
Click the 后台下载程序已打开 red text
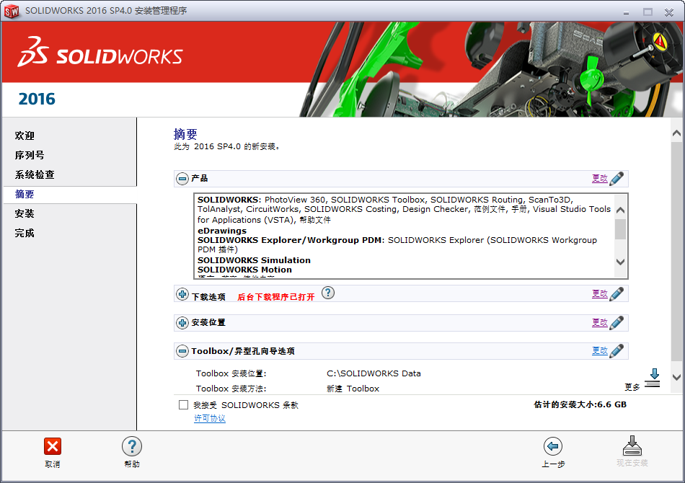pos(275,297)
